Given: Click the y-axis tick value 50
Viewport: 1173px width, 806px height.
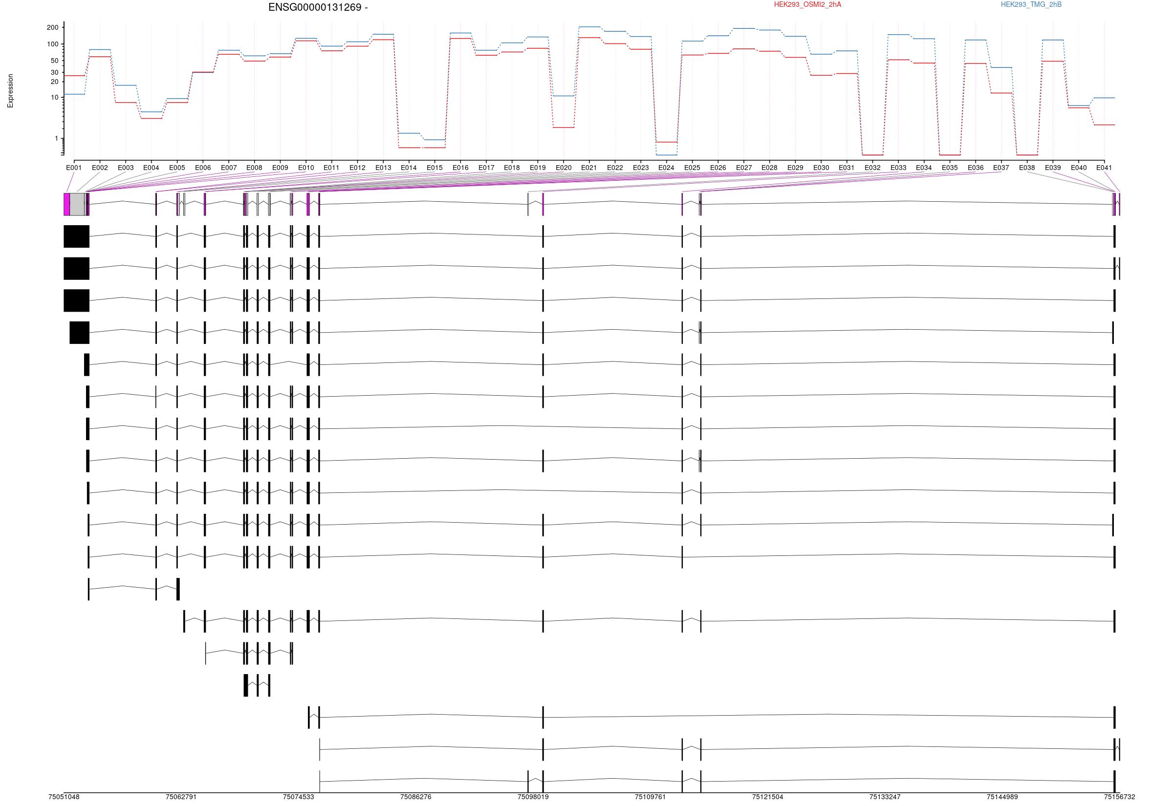Looking at the screenshot, I should point(55,61).
